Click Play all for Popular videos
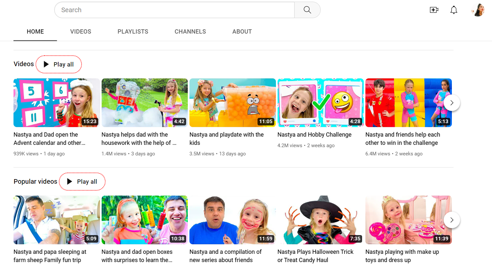Image resolution: width=492 pixels, height=268 pixels. 82,181
